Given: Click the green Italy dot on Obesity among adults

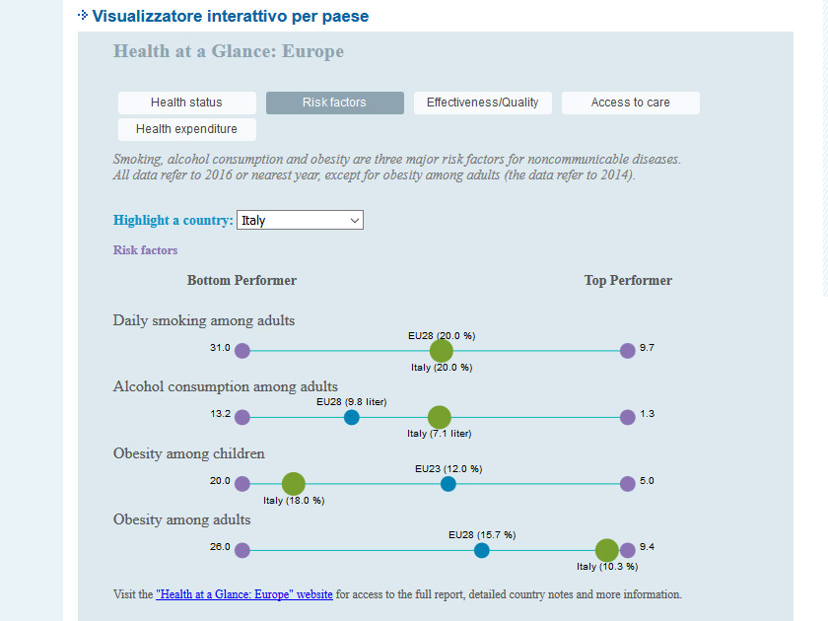Looking at the screenshot, I should (x=607, y=550).
